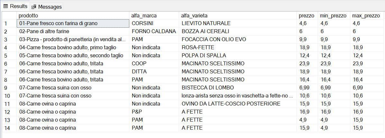Click the FORNO CALDANA cell
Viewport: 385px width, 138px height.
coord(154,31)
